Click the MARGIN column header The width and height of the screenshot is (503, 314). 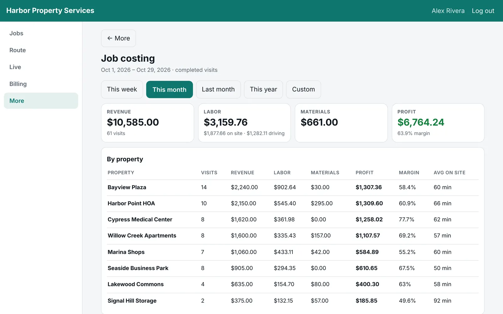point(409,173)
